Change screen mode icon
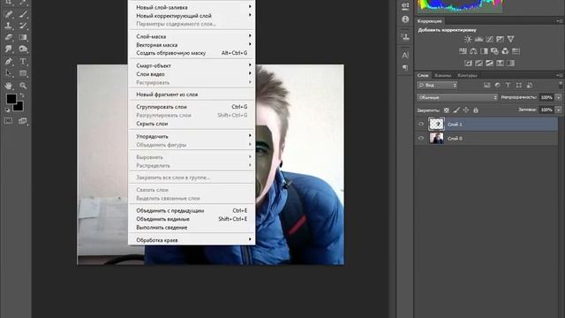This screenshot has width=565, height=318. [x=23, y=121]
